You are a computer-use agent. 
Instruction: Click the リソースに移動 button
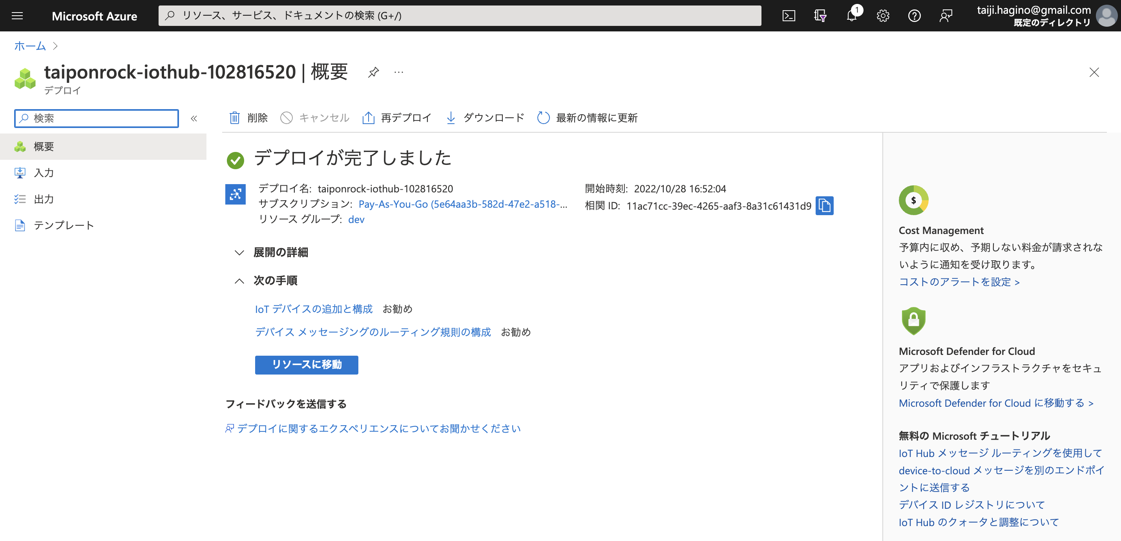307,365
